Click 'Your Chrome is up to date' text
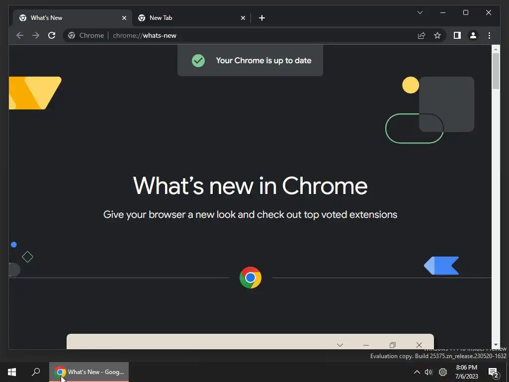509x382 pixels. 263,60
